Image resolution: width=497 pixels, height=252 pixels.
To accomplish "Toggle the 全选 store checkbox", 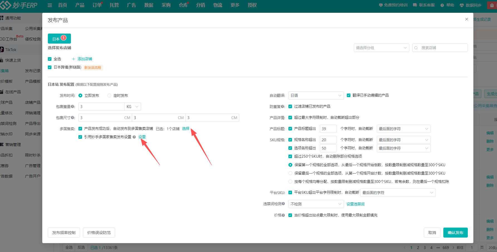I will (x=50, y=59).
